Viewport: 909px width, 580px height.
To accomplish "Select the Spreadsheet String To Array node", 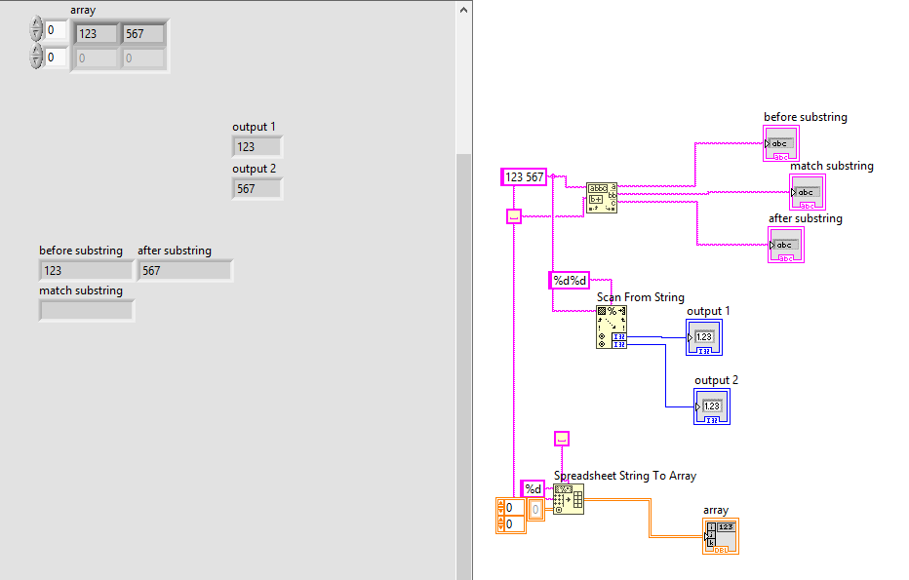I will 569,499.
